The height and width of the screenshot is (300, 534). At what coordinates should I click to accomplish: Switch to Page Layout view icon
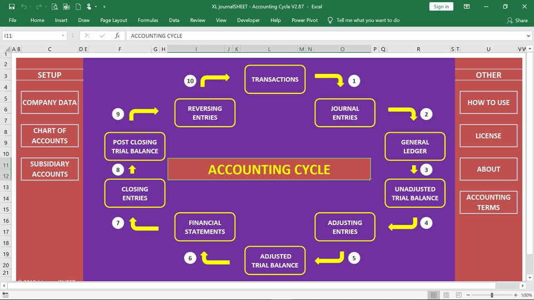(446, 295)
